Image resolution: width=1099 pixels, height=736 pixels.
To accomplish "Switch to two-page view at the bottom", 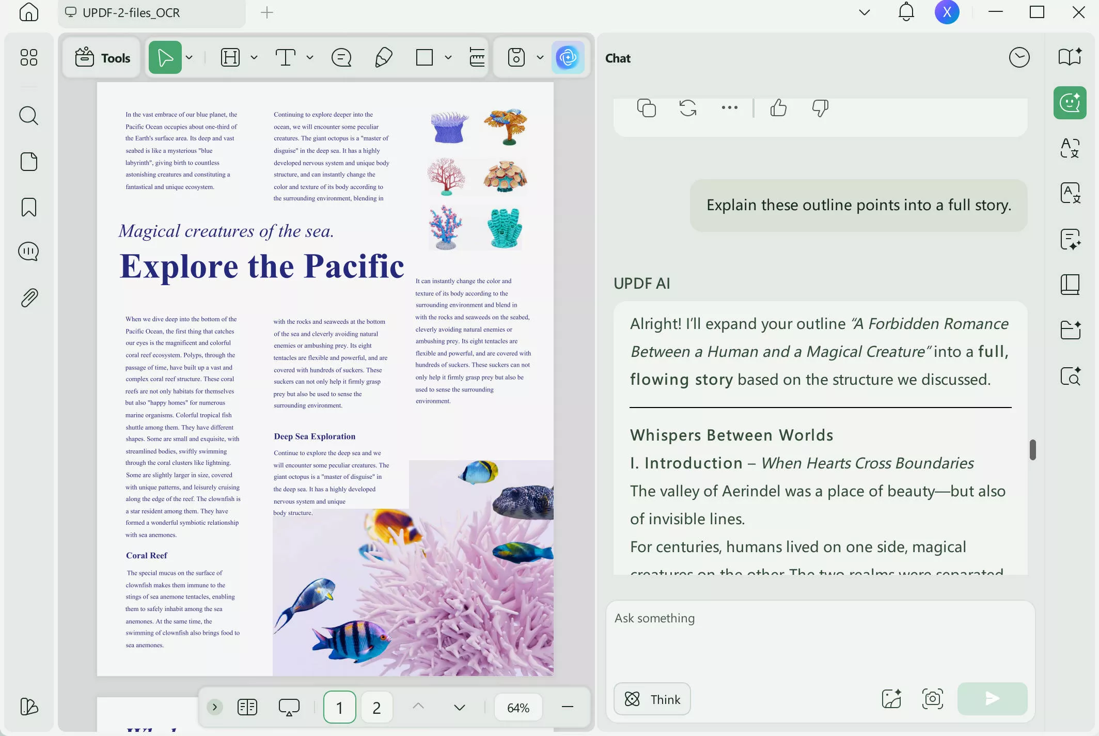I will pos(247,707).
